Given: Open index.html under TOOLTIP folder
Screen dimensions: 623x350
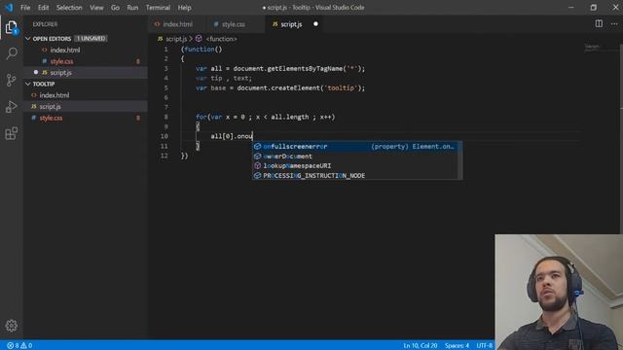Looking at the screenshot, I should (55, 95).
